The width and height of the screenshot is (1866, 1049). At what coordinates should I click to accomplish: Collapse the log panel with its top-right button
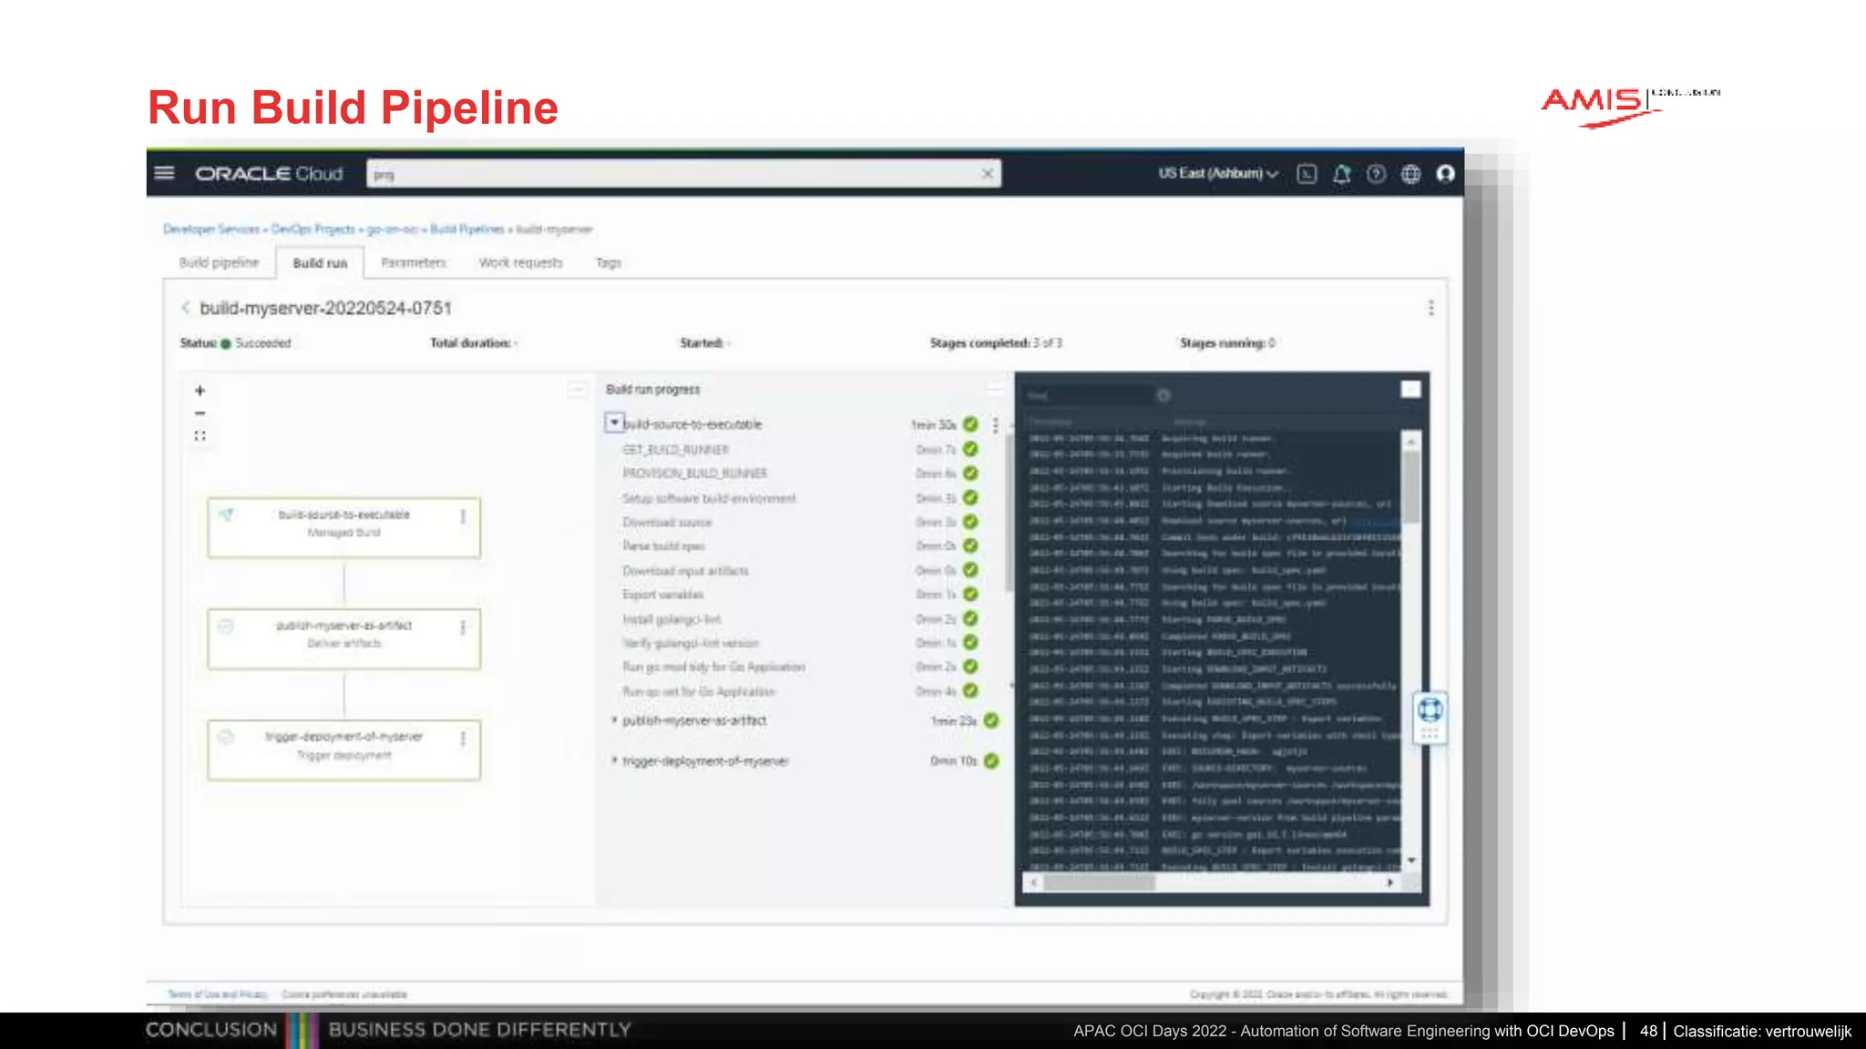click(x=1410, y=390)
